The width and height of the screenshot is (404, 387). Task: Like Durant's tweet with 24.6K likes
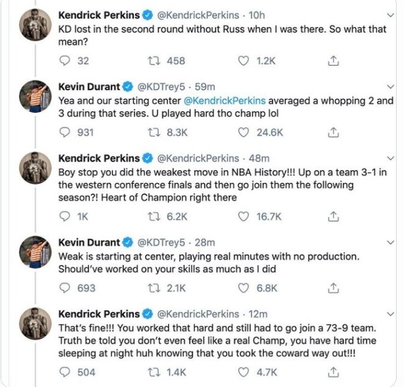244,132
